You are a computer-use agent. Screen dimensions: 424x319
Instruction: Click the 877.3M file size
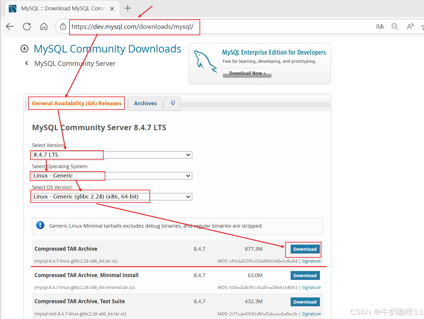pyautogui.click(x=254, y=249)
